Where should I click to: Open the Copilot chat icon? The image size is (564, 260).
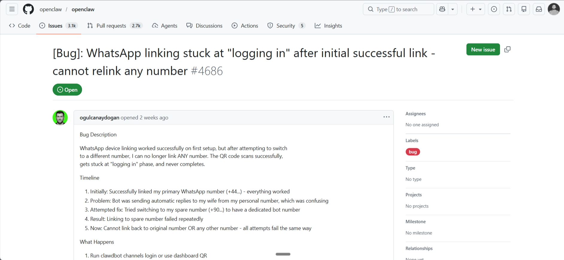[x=442, y=9]
